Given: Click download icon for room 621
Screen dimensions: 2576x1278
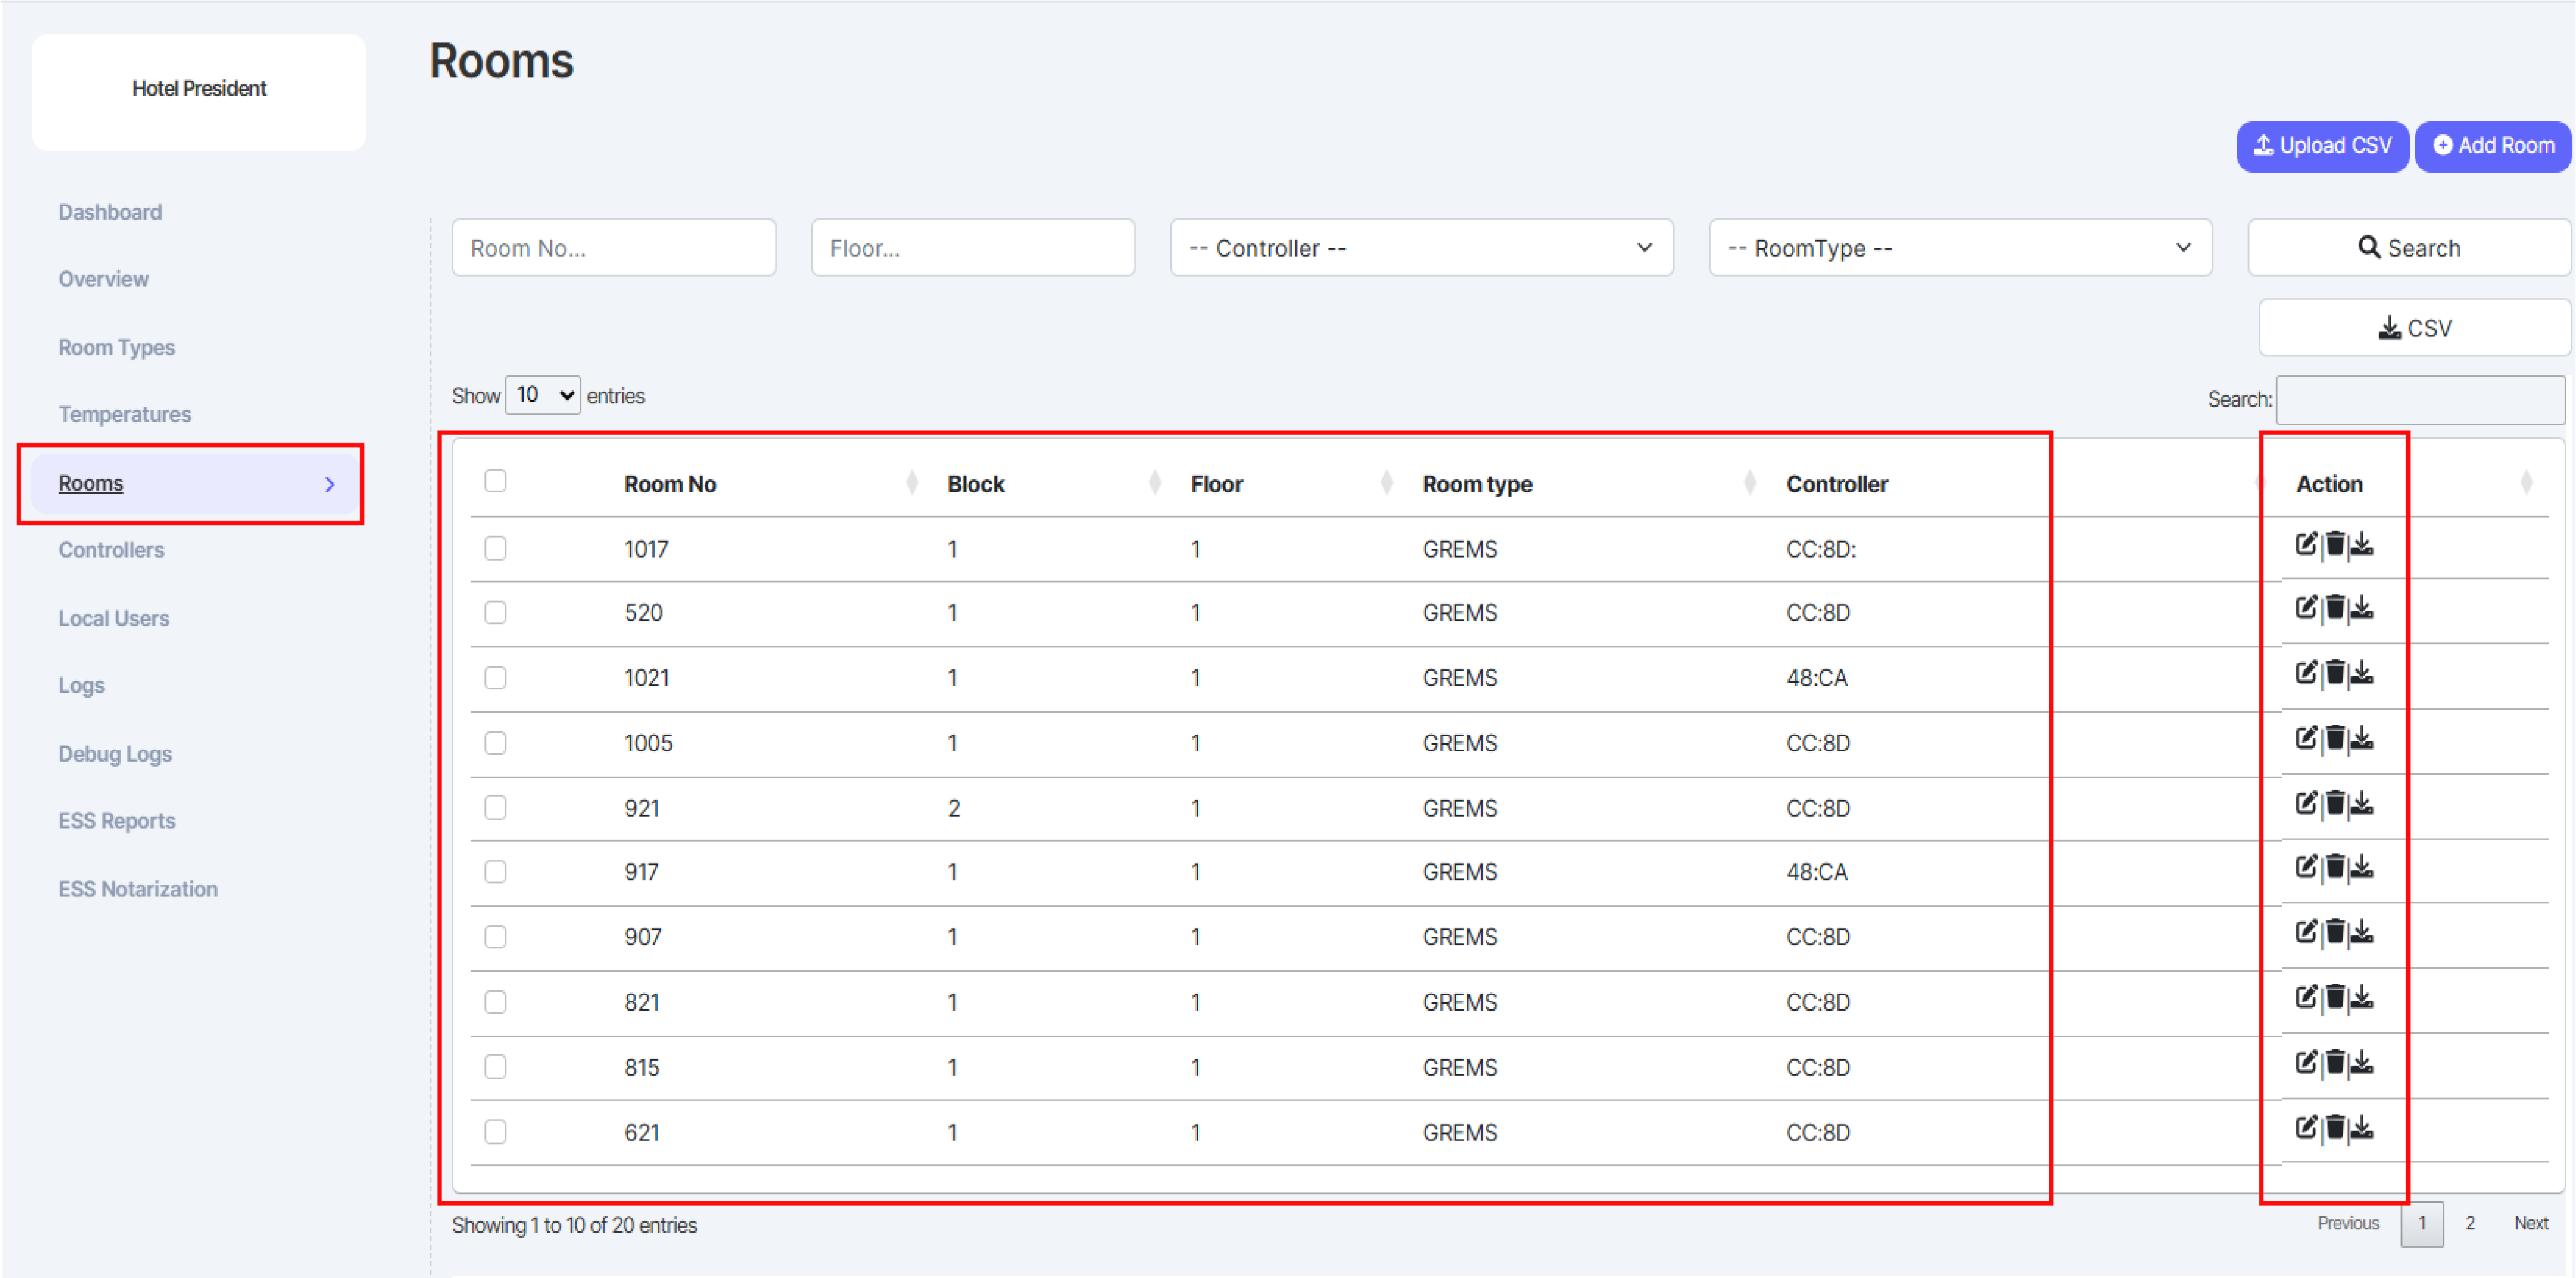Looking at the screenshot, I should (2362, 1128).
